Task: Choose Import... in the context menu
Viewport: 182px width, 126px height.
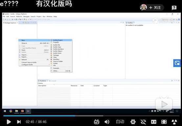Action: [34, 55]
